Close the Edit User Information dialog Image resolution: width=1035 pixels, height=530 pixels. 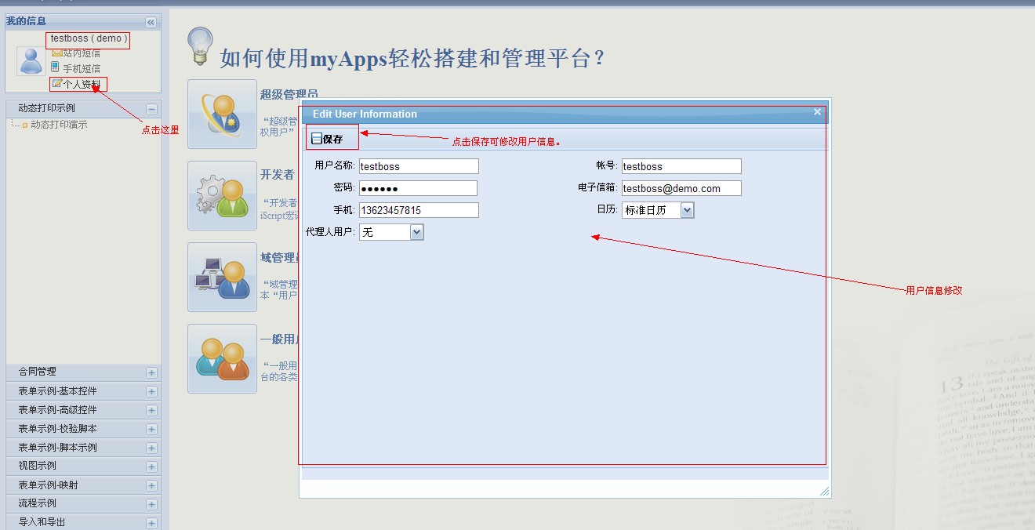[x=817, y=112]
